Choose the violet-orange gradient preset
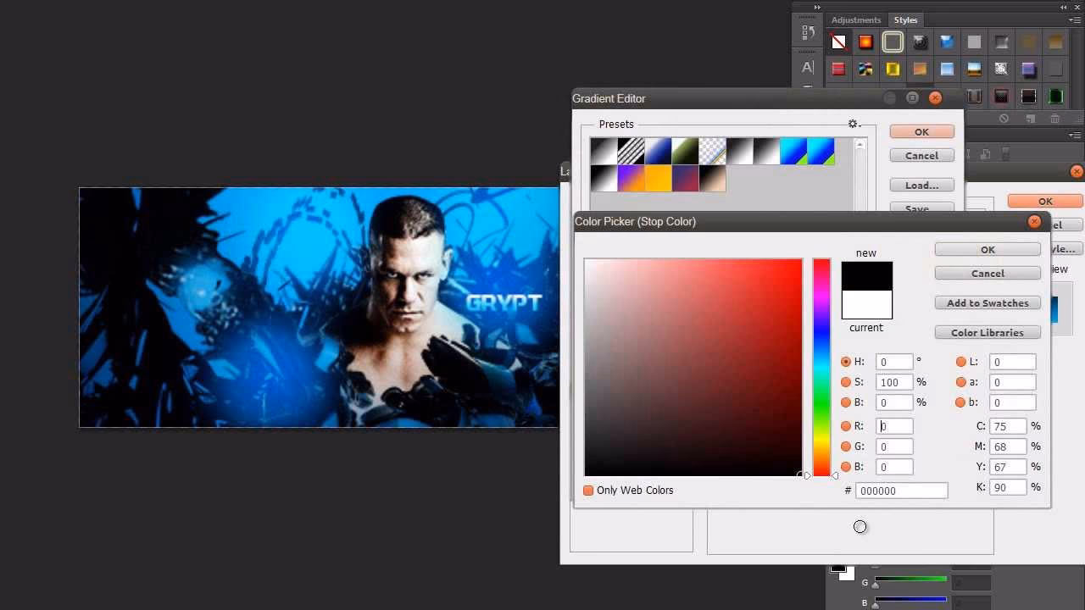 click(x=630, y=178)
